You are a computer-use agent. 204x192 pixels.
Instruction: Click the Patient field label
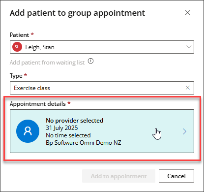(x=19, y=35)
